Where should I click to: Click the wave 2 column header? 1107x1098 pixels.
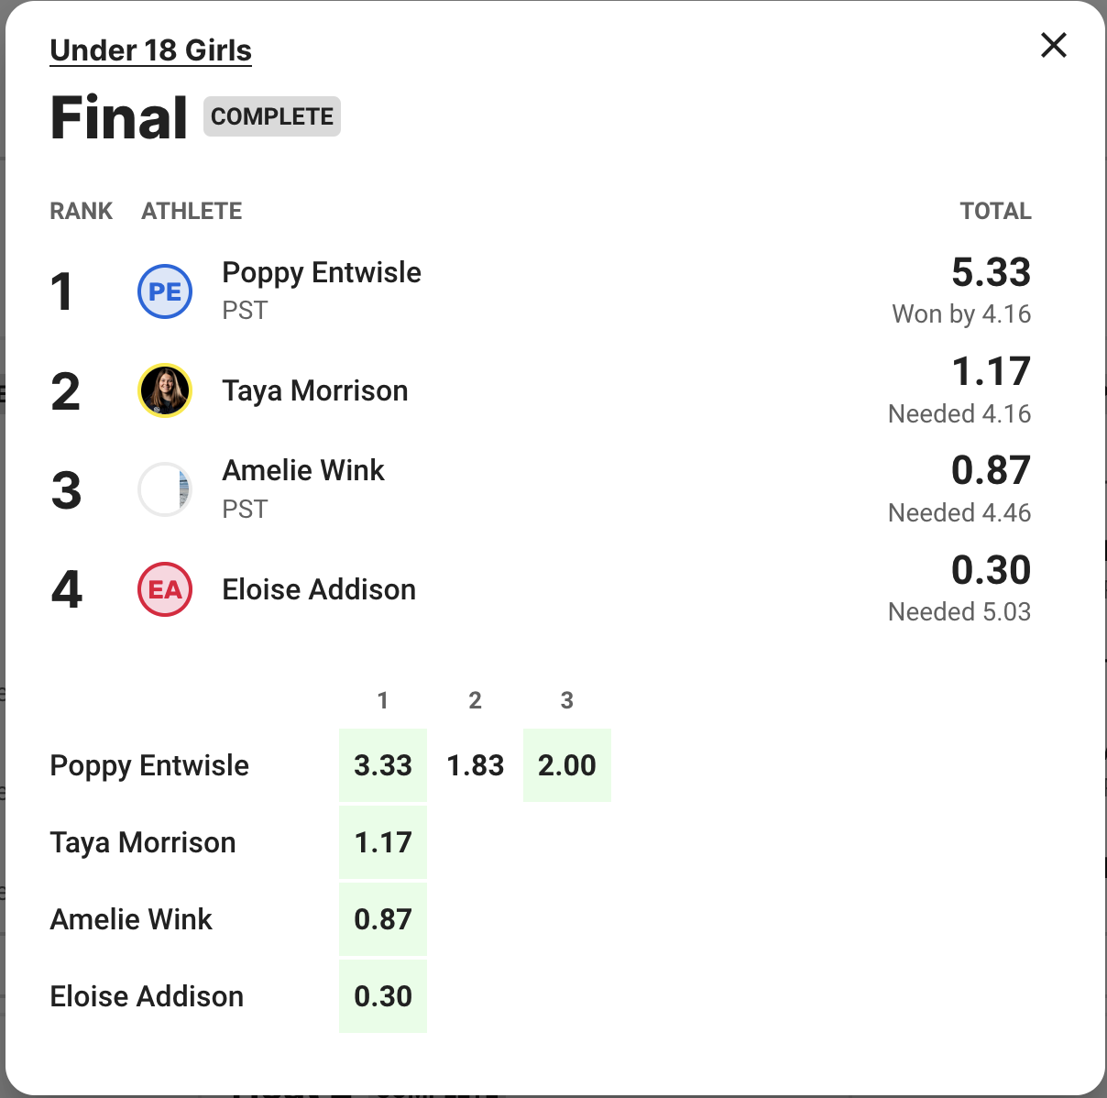(x=475, y=701)
